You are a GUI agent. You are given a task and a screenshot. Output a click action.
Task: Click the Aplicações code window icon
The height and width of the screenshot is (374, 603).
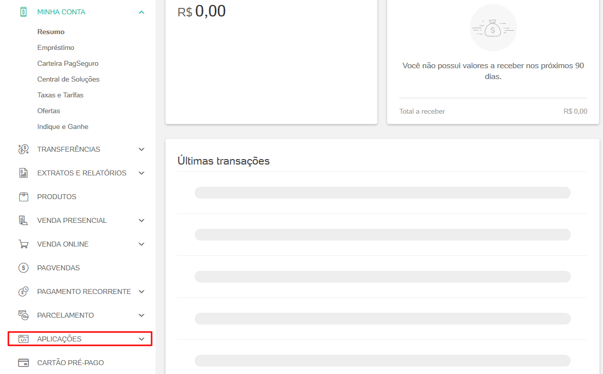point(23,339)
